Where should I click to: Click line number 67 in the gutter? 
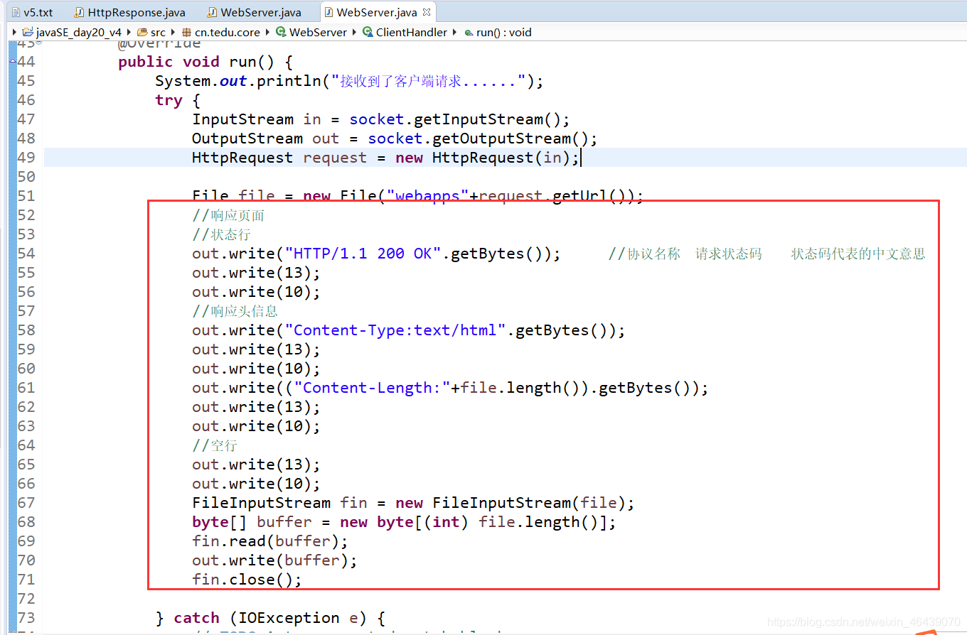click(26, 503)
